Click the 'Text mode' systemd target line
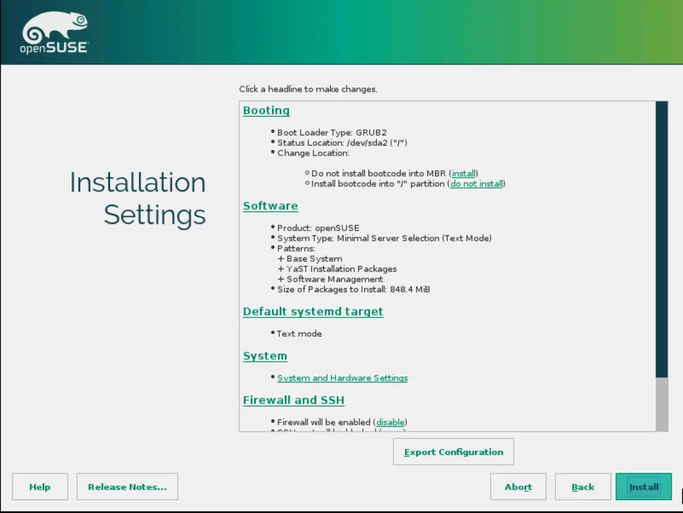 299,333
